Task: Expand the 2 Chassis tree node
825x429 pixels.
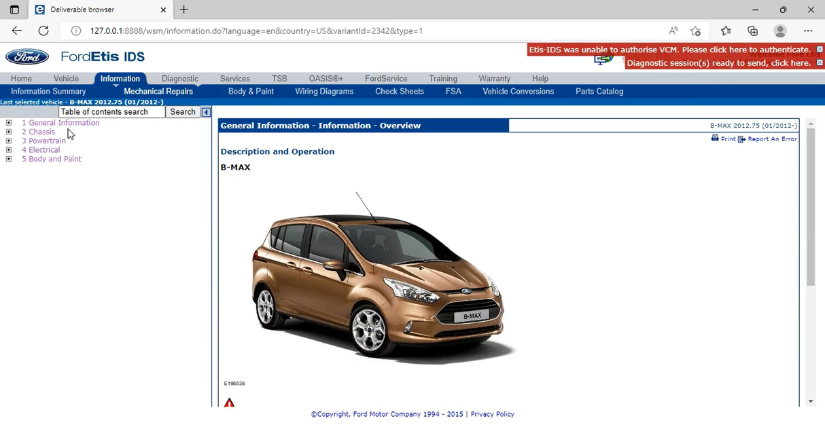Action: click(9, 132)
